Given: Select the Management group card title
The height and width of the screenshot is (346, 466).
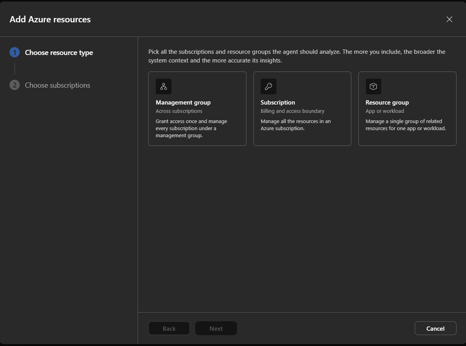Looking at the screenshot, I should [x=183, y=102].
